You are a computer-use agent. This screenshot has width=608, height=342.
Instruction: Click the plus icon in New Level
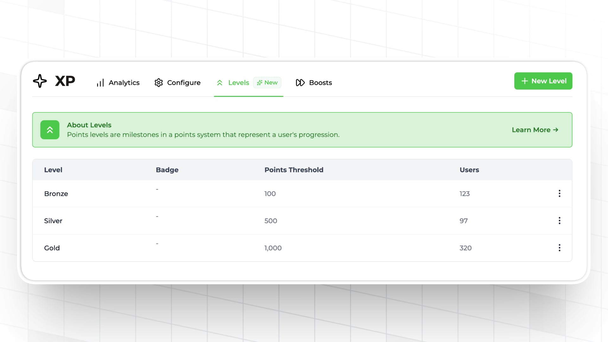click(x=524, y=81)
